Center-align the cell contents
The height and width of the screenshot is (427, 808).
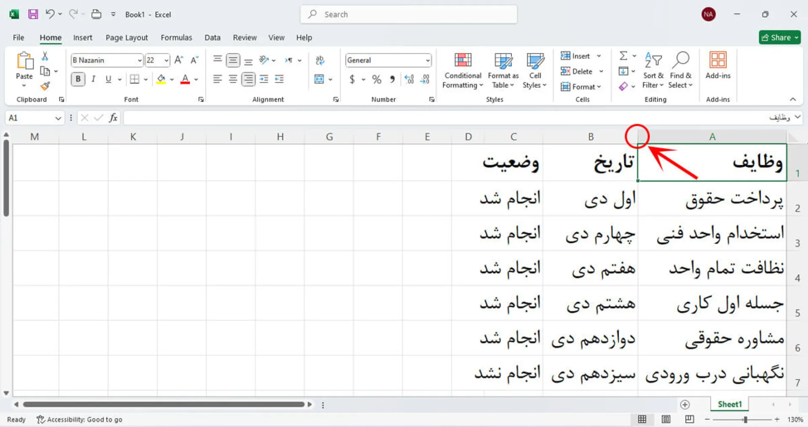(233, 79)
